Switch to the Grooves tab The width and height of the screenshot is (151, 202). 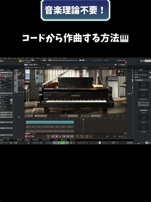pyautogui.click(x=67, y=68)
